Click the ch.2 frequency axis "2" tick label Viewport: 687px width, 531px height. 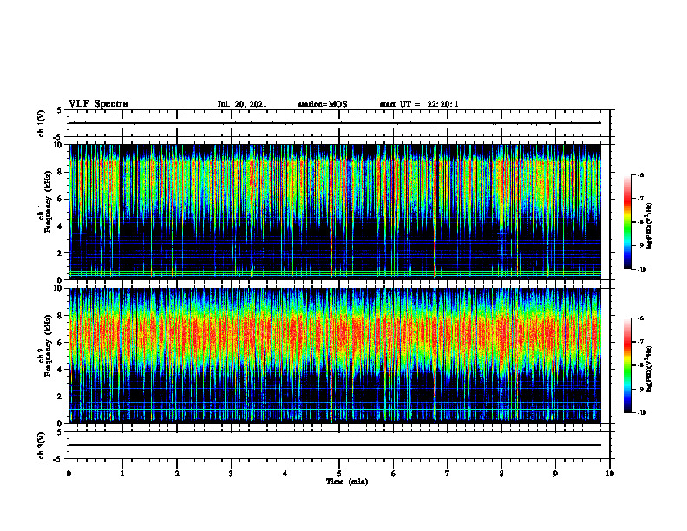tap(60, 397)
